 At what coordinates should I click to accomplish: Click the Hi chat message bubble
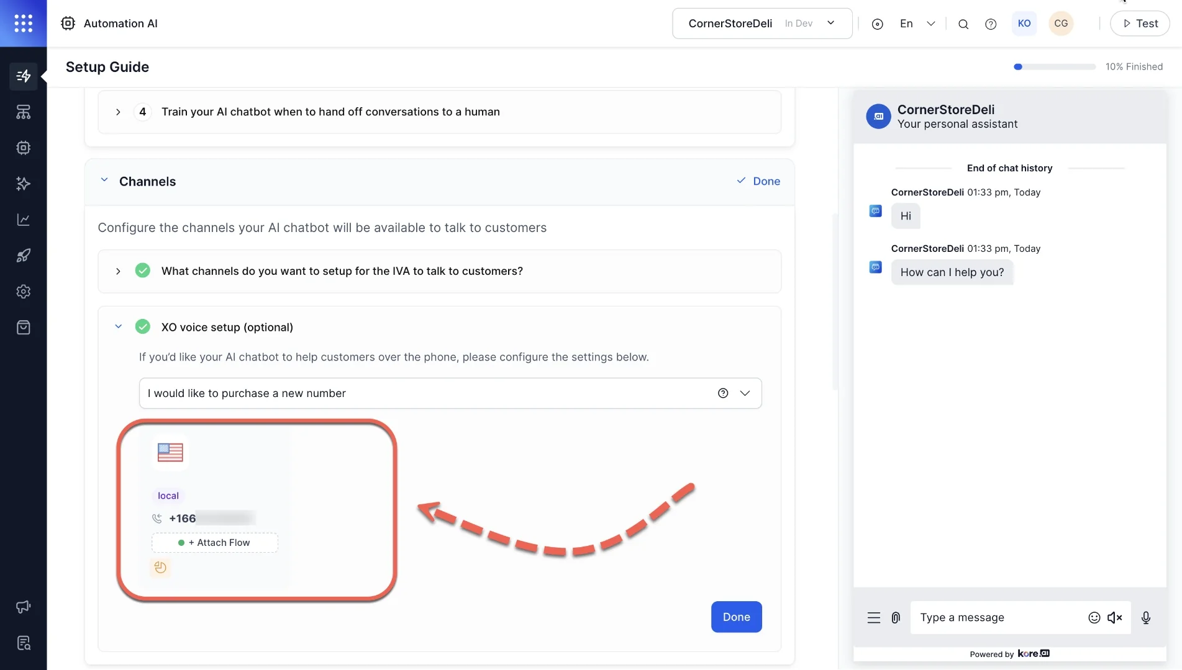(906, 216)
